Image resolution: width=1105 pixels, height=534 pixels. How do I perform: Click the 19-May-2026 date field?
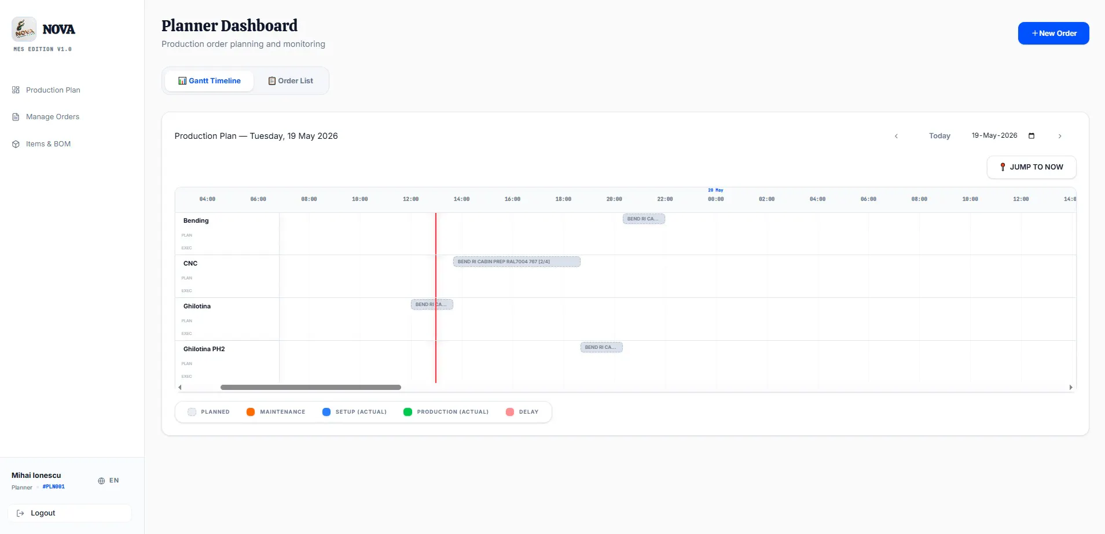tap(994, 135)
